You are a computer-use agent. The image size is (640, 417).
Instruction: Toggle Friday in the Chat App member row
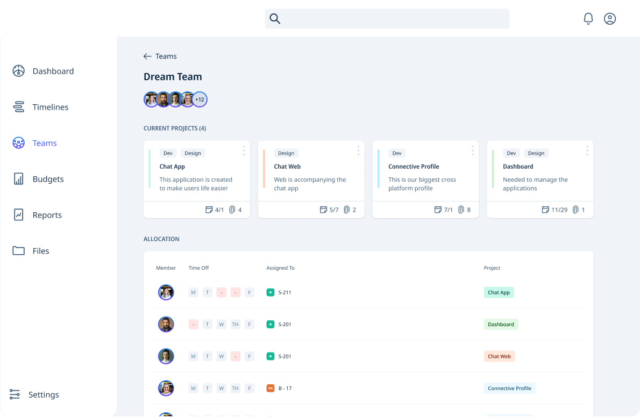click(250, 292)
